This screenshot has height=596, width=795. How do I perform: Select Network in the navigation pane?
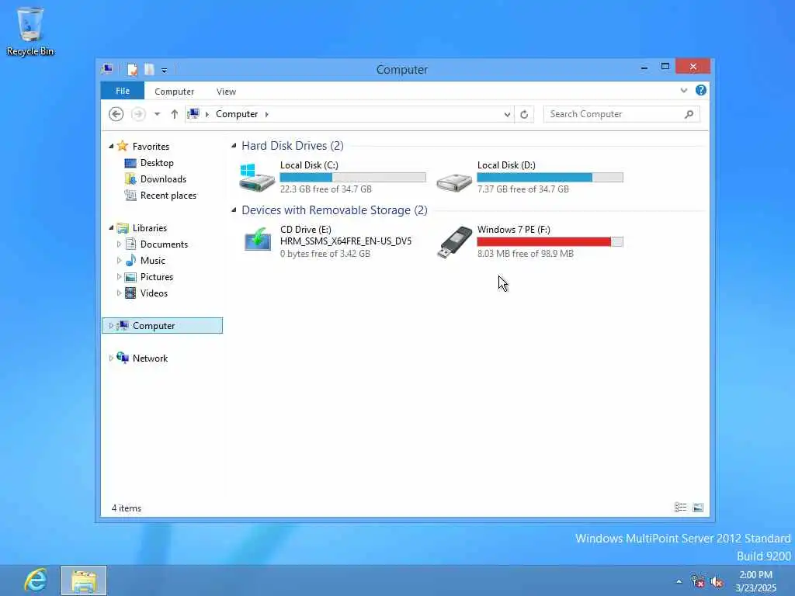150,359
